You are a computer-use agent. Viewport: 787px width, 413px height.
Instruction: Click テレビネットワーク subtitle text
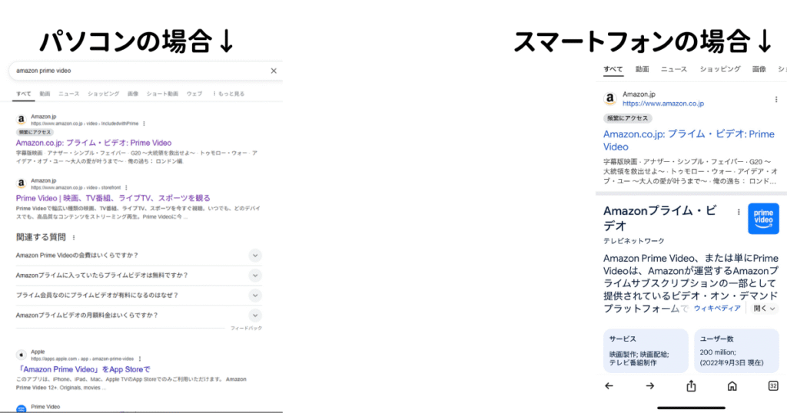coord(633,241)
